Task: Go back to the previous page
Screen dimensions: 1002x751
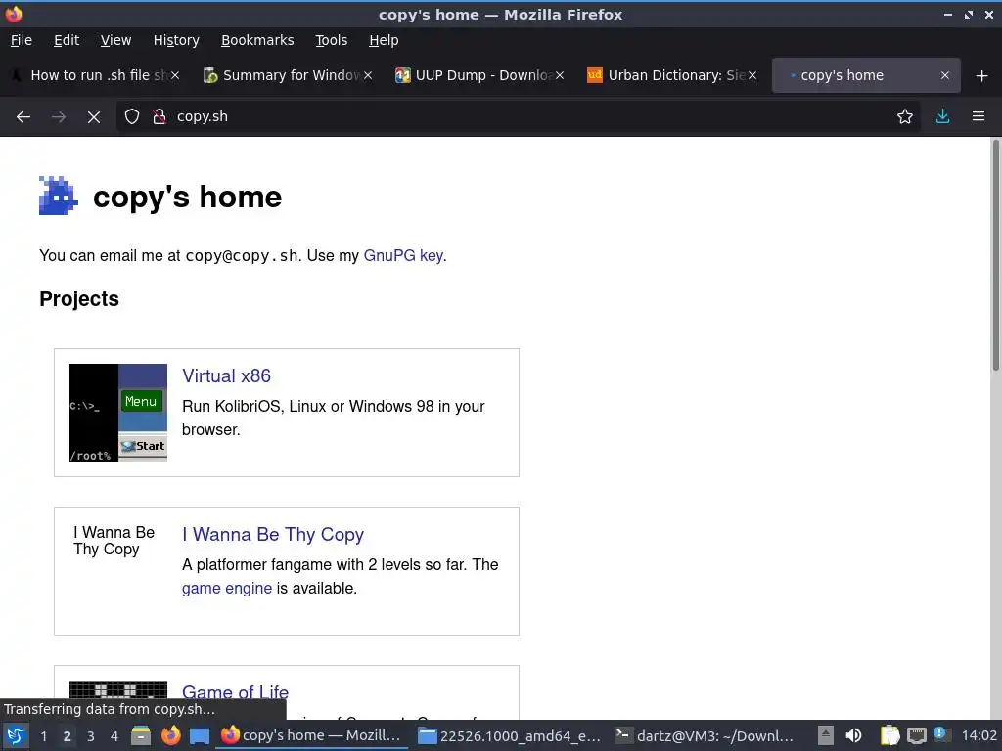Action: [x=23, y=117]
